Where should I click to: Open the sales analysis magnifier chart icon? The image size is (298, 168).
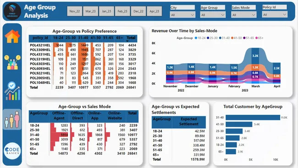tap(12, 91)
